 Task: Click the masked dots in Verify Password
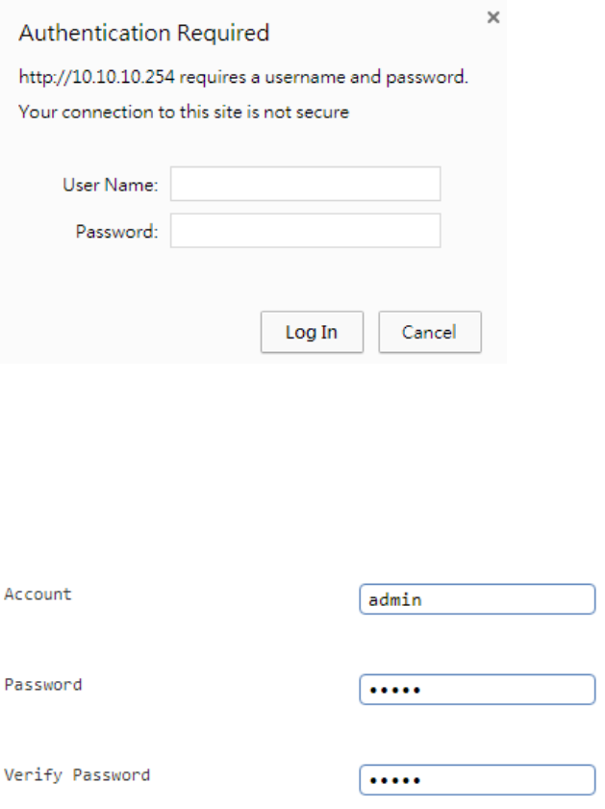tap(394, 781)
